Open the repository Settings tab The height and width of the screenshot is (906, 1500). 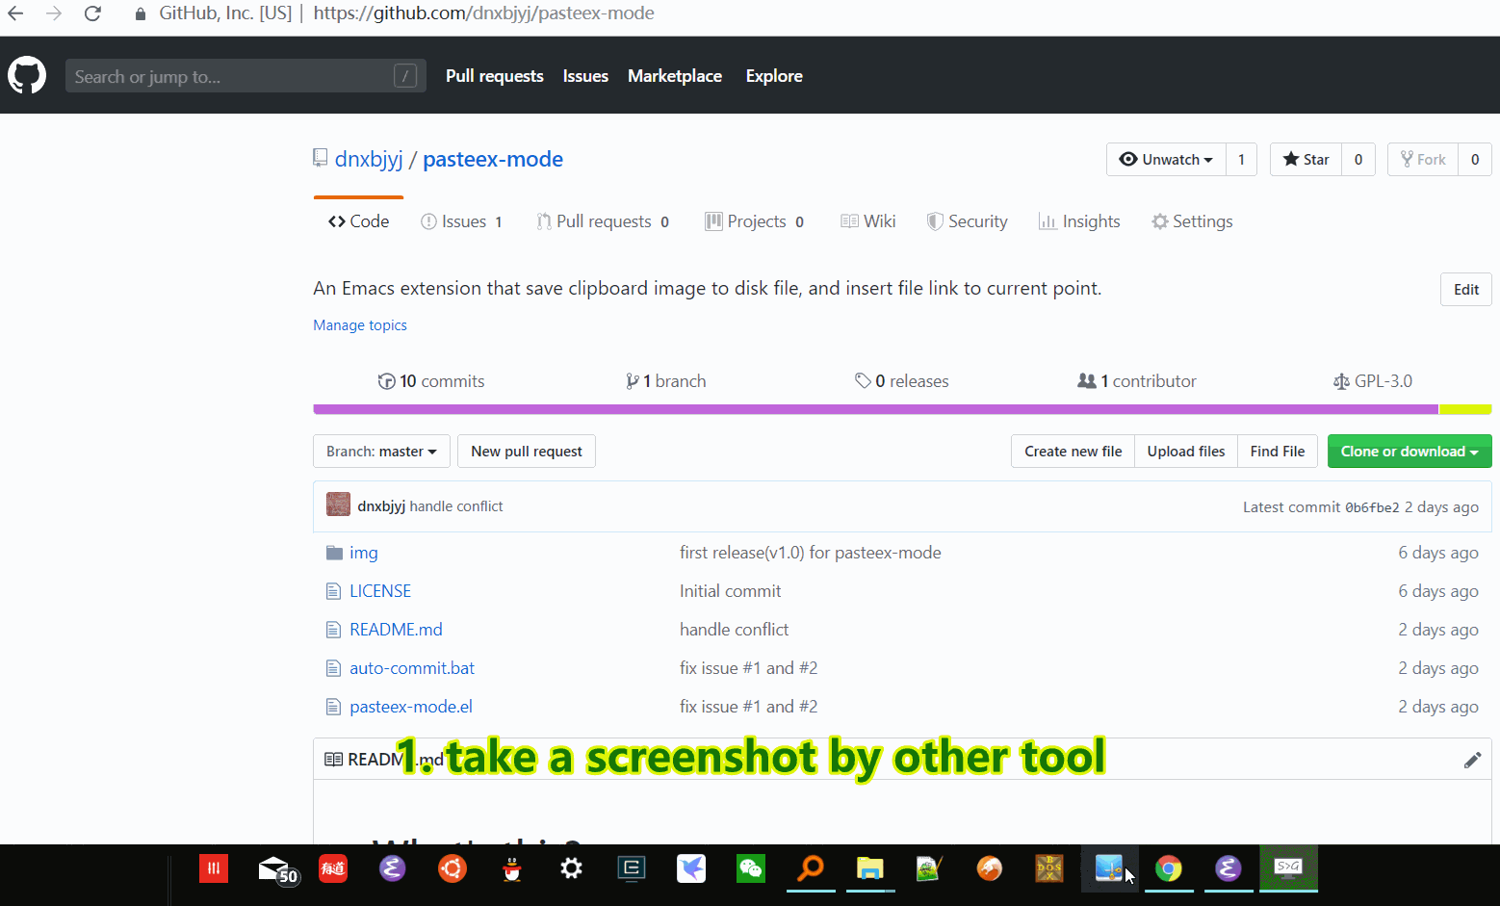[1192, 221]
